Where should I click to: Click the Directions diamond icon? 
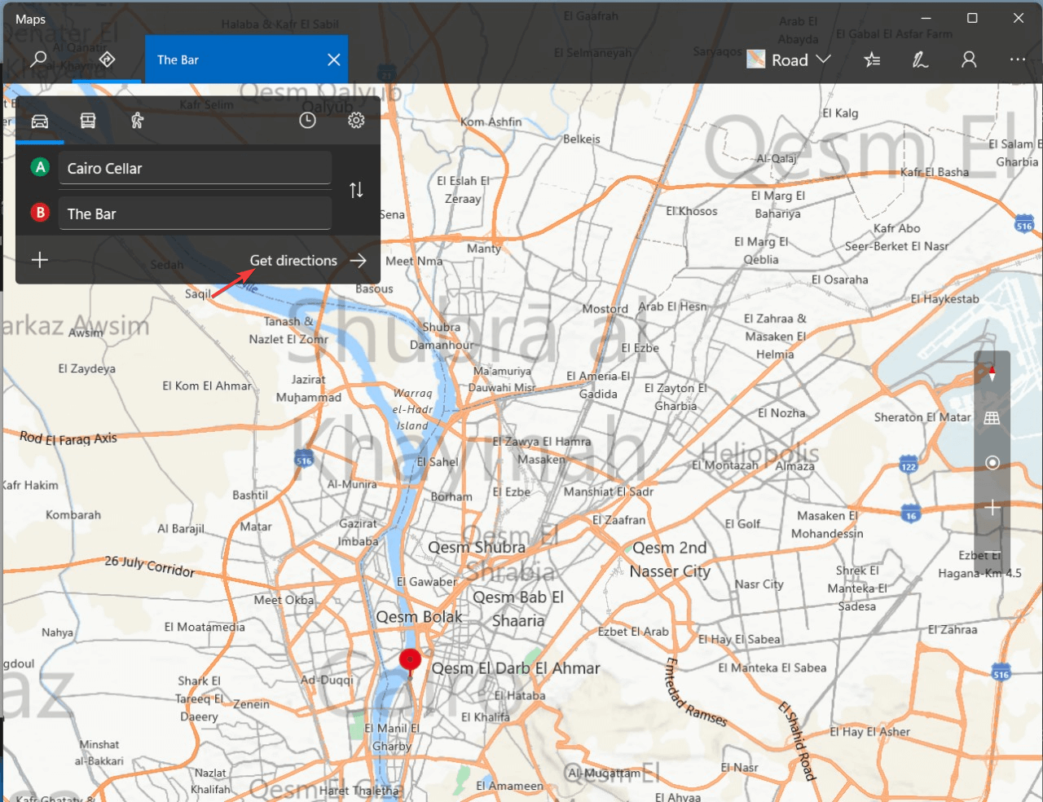[x=107, y=59]
